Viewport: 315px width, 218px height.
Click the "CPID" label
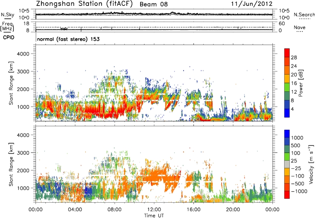click(9, 37)
